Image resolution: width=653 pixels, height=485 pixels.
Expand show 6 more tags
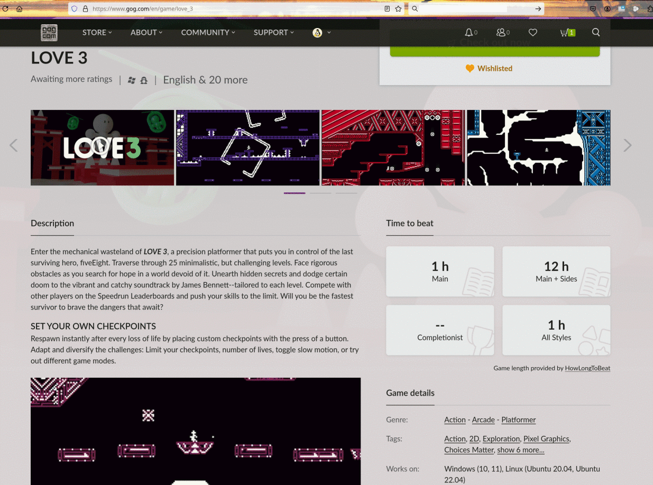[520, 450]
